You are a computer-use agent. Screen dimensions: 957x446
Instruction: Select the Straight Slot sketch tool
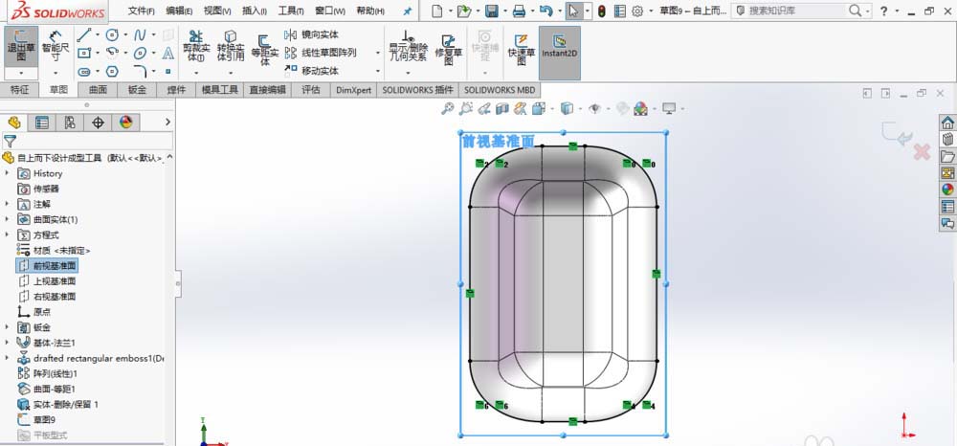coord(83,72)
